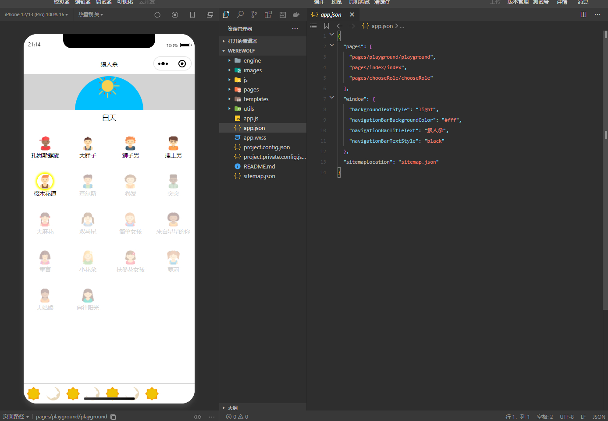Expand the utils folder
This screenshot has width=608, height=421.
tap(263, 109)
